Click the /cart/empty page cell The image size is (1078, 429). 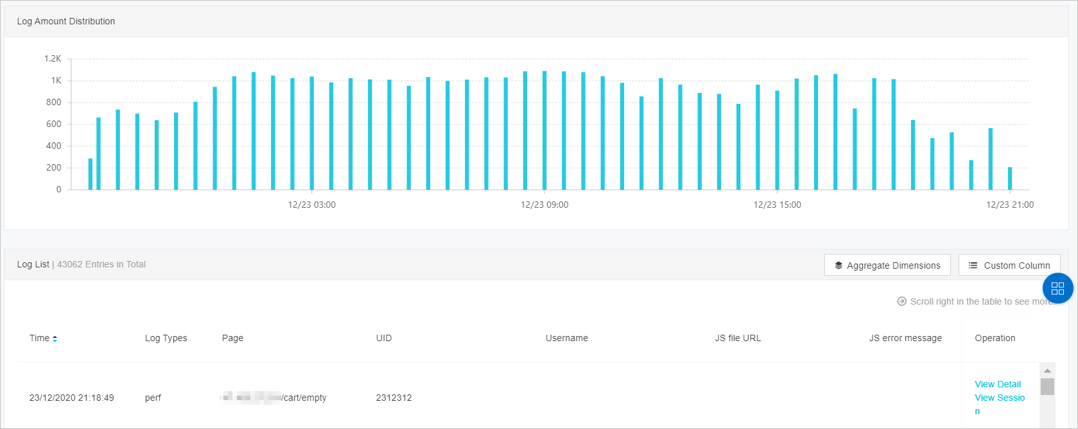point(274,398)
